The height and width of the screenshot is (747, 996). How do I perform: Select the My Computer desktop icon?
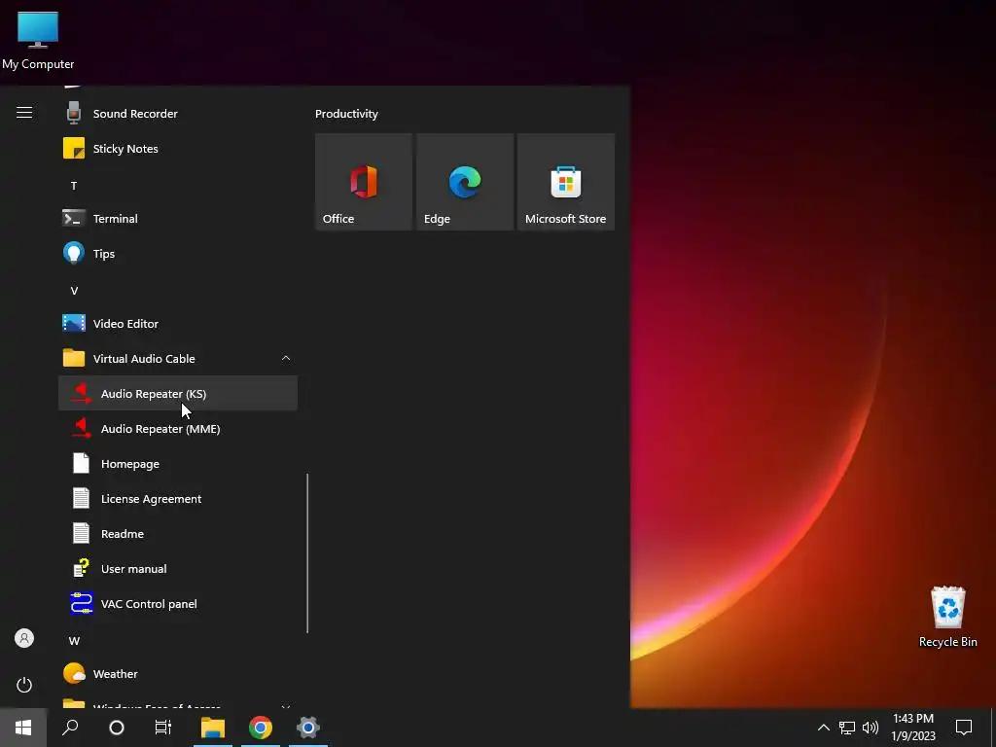[38, 41]
